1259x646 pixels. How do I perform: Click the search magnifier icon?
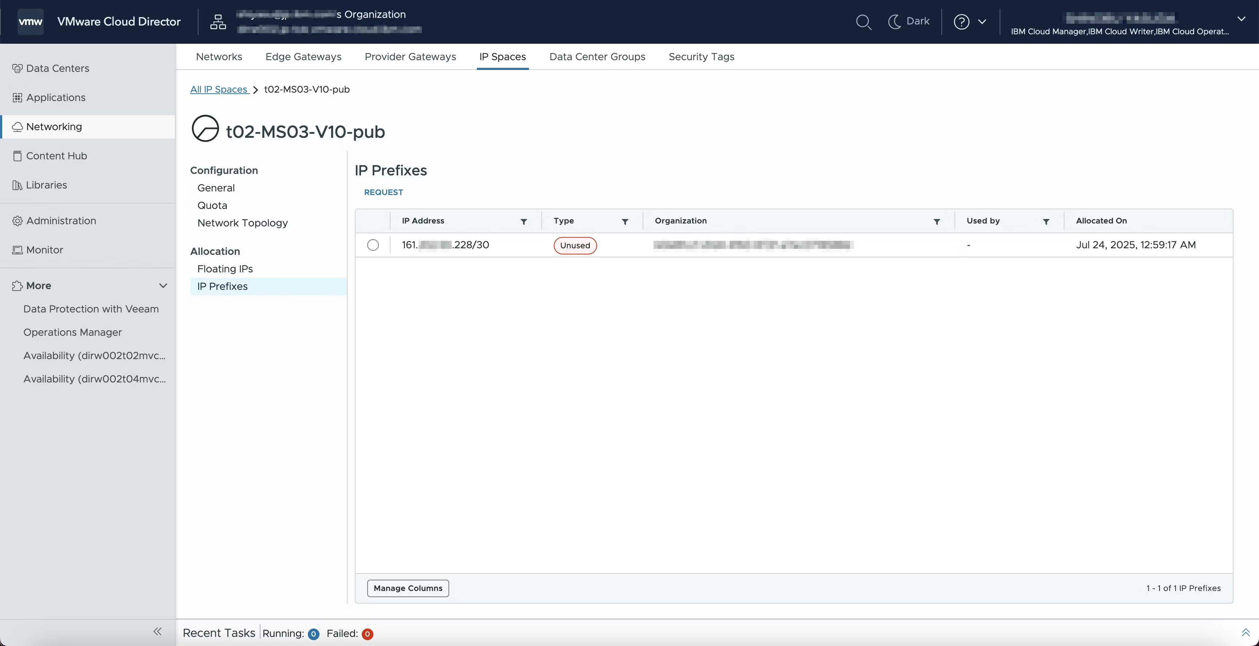tap(863, 22)
